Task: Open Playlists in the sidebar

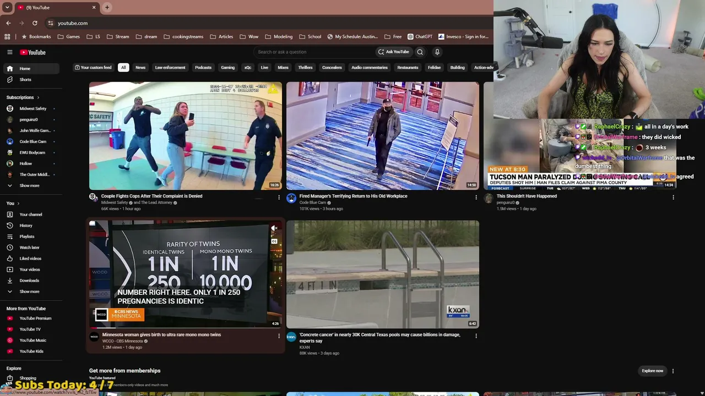Action: pyautogui.click(x=30, y=237)
